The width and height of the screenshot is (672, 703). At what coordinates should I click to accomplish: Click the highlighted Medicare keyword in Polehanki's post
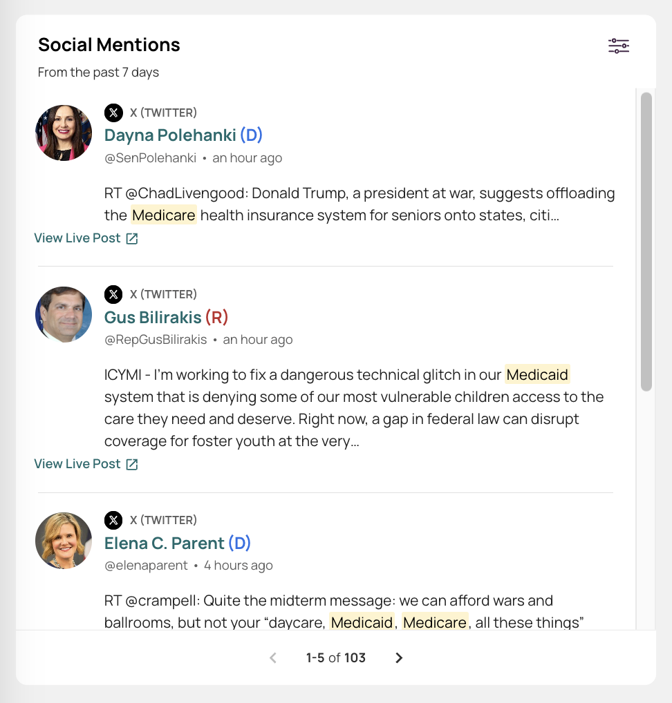164,215
